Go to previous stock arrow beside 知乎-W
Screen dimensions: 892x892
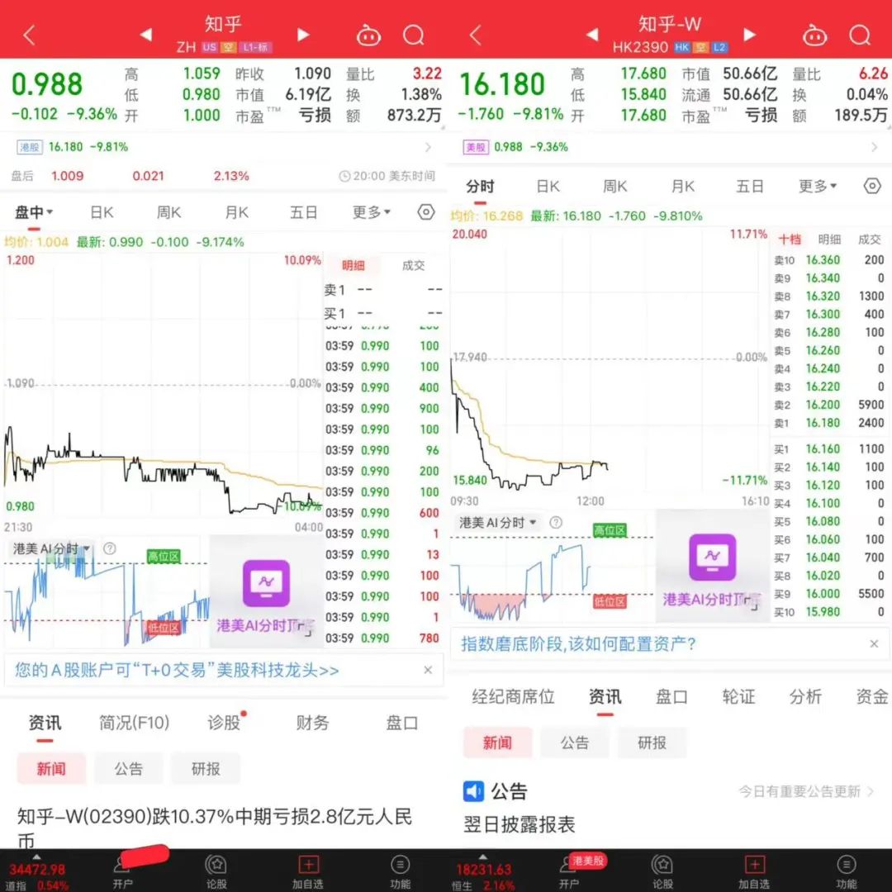click(591, 35)
